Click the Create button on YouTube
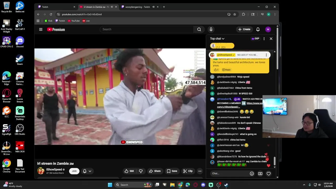 pyautogui.click(x=244, y=29)
